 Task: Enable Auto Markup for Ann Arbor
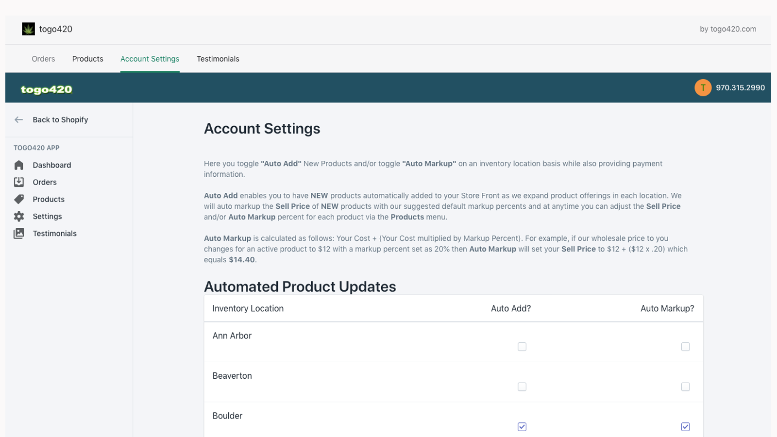[x=685, y=347]
